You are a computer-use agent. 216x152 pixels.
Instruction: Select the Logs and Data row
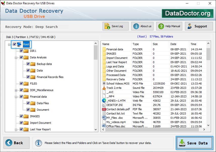[x=154, y=66]
